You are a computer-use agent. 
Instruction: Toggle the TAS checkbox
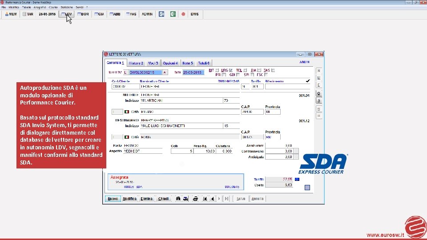[273, 71]
